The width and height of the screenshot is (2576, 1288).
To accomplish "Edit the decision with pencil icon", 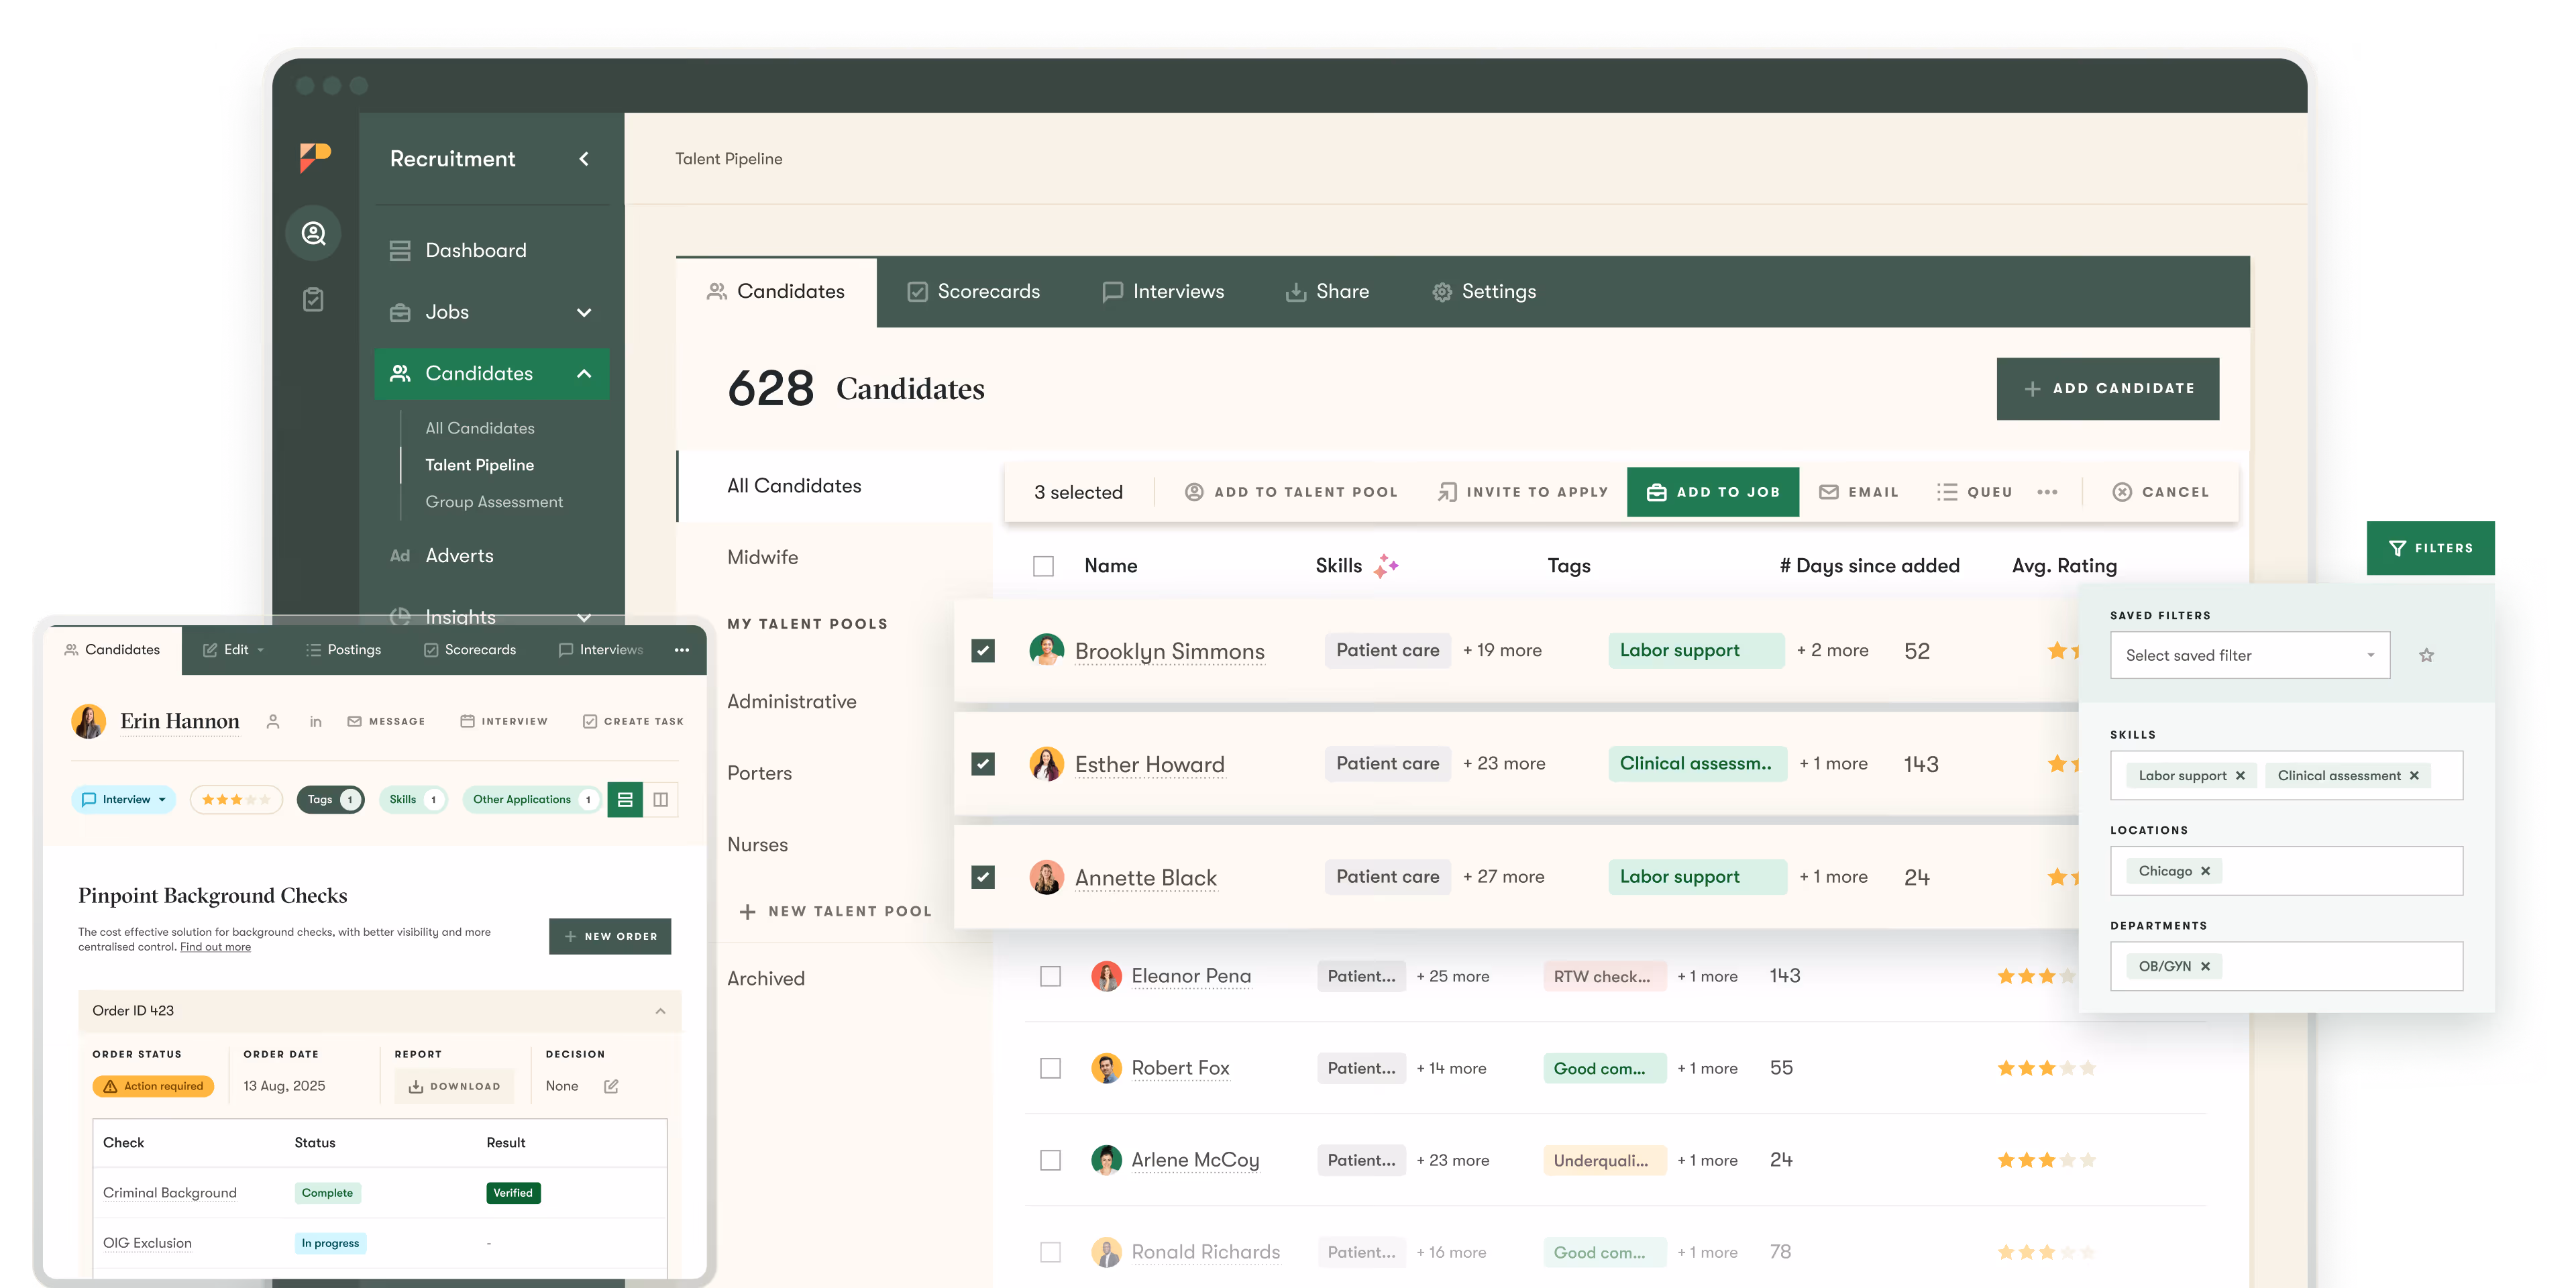I will tap(611, 1086).
